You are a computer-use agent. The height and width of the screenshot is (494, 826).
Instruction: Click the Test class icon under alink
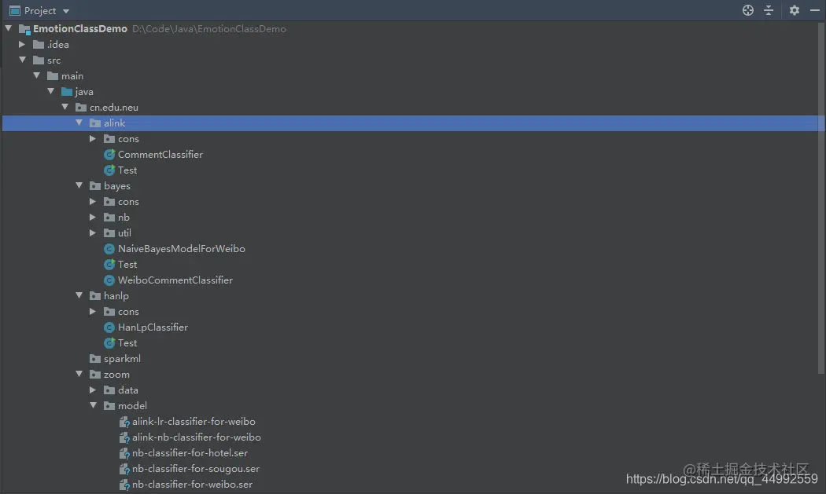point(109,170)
